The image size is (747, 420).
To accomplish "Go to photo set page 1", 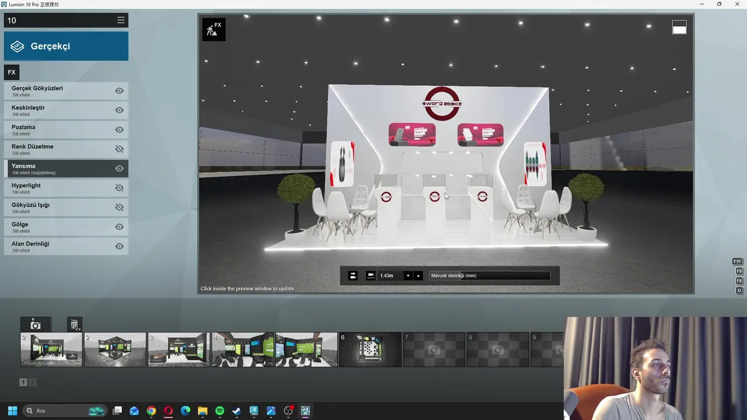I will [x=23, y=382].
